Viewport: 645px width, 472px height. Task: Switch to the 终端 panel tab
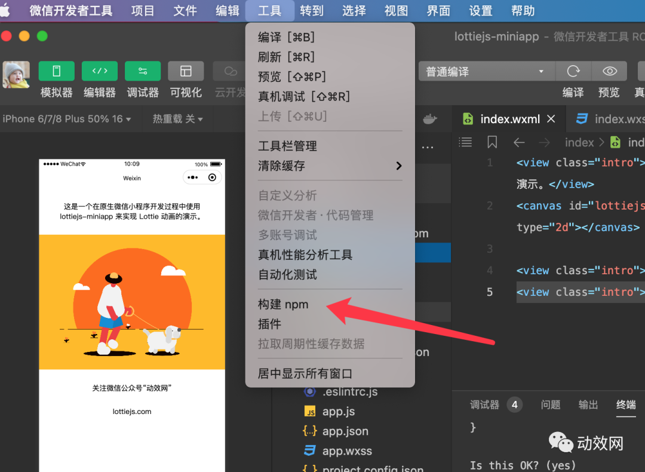point(626,405)
